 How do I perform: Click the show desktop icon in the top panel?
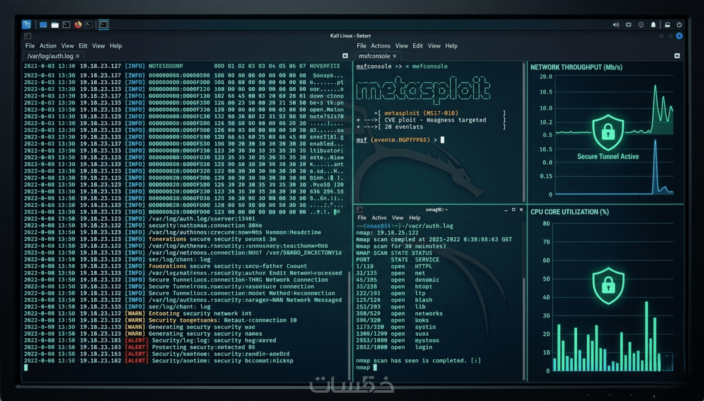pos(43,25)
